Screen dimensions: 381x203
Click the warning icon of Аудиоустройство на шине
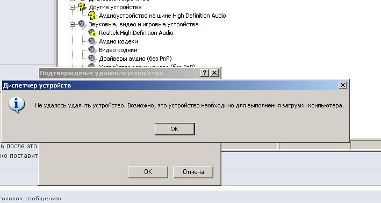92,16
